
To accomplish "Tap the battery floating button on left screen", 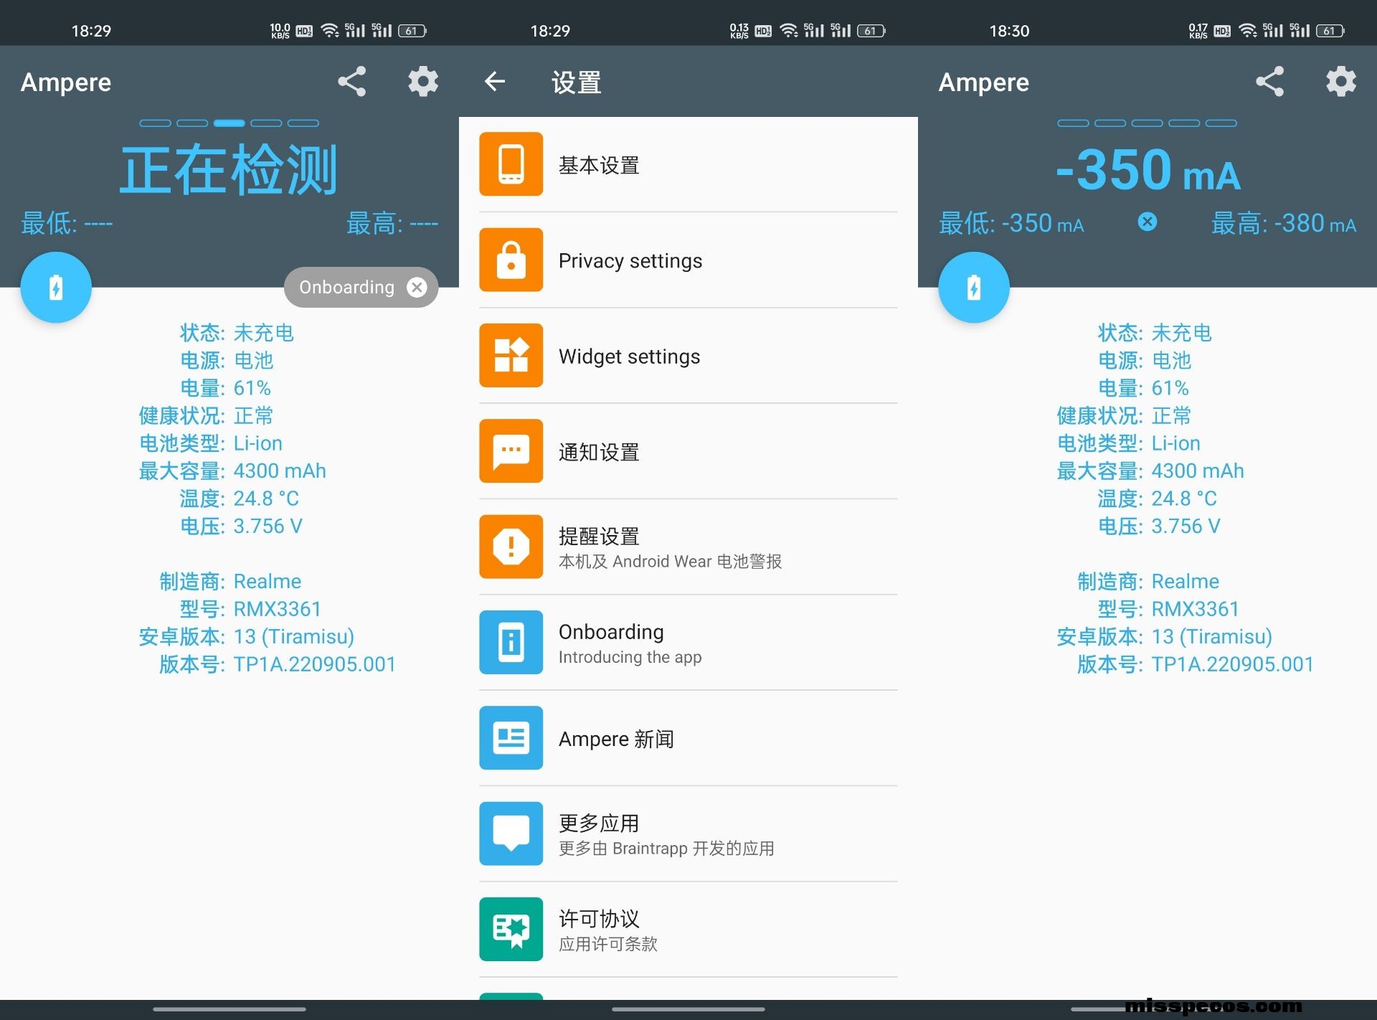I will coord(56,288).
